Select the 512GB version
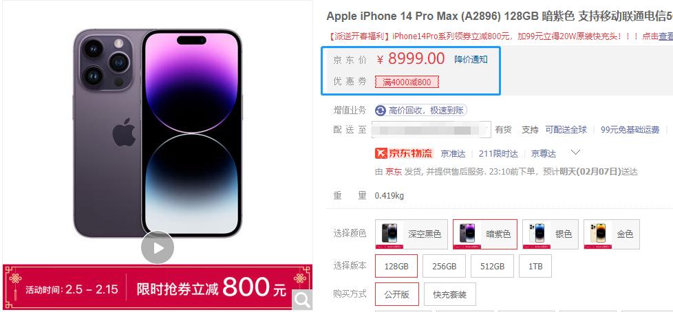 point(492,266)
